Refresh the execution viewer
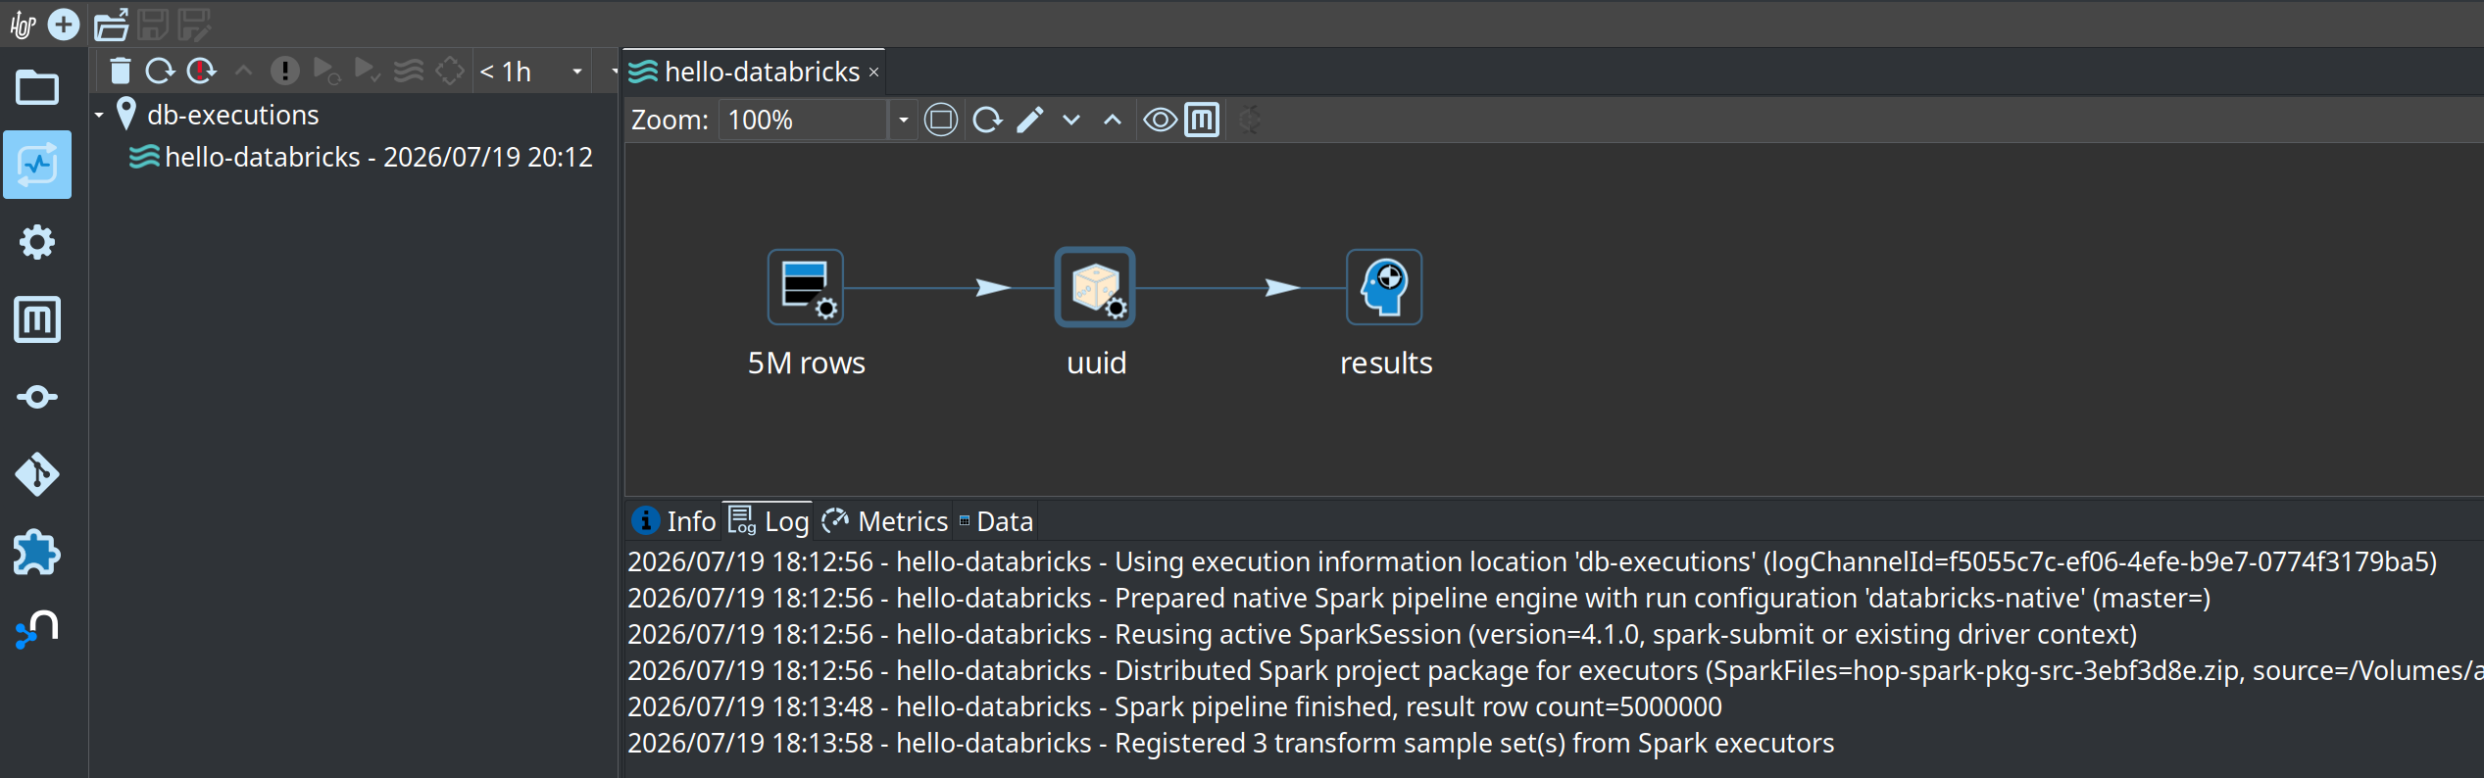Viewport: 2484px width, 778px height. pyautogui.click(x=987, y=120)
